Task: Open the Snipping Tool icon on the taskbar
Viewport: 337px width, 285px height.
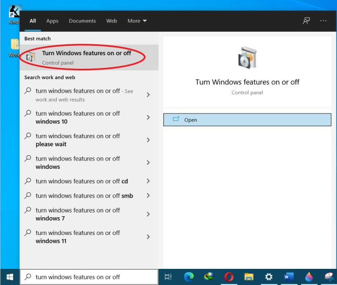Action: 329,277
